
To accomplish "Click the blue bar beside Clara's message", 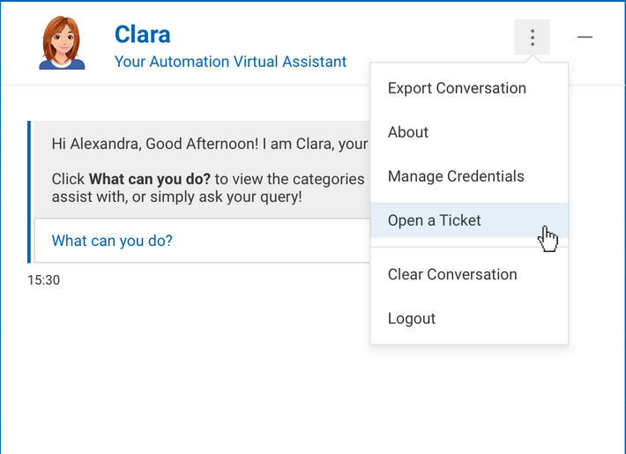I will pyautogui.click(x=29, y=191).
